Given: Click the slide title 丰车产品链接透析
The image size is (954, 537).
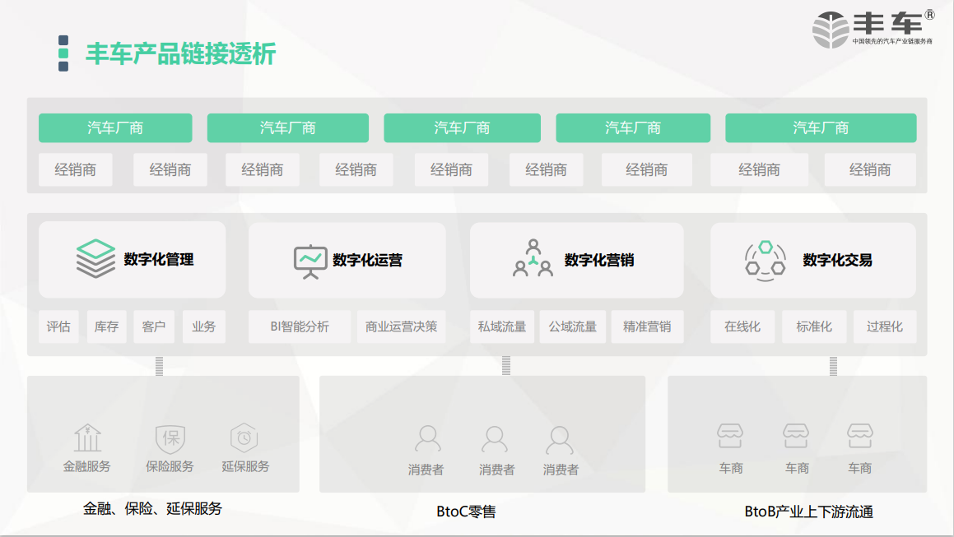Looking at the screenshot, I should (x=181, y=54).
